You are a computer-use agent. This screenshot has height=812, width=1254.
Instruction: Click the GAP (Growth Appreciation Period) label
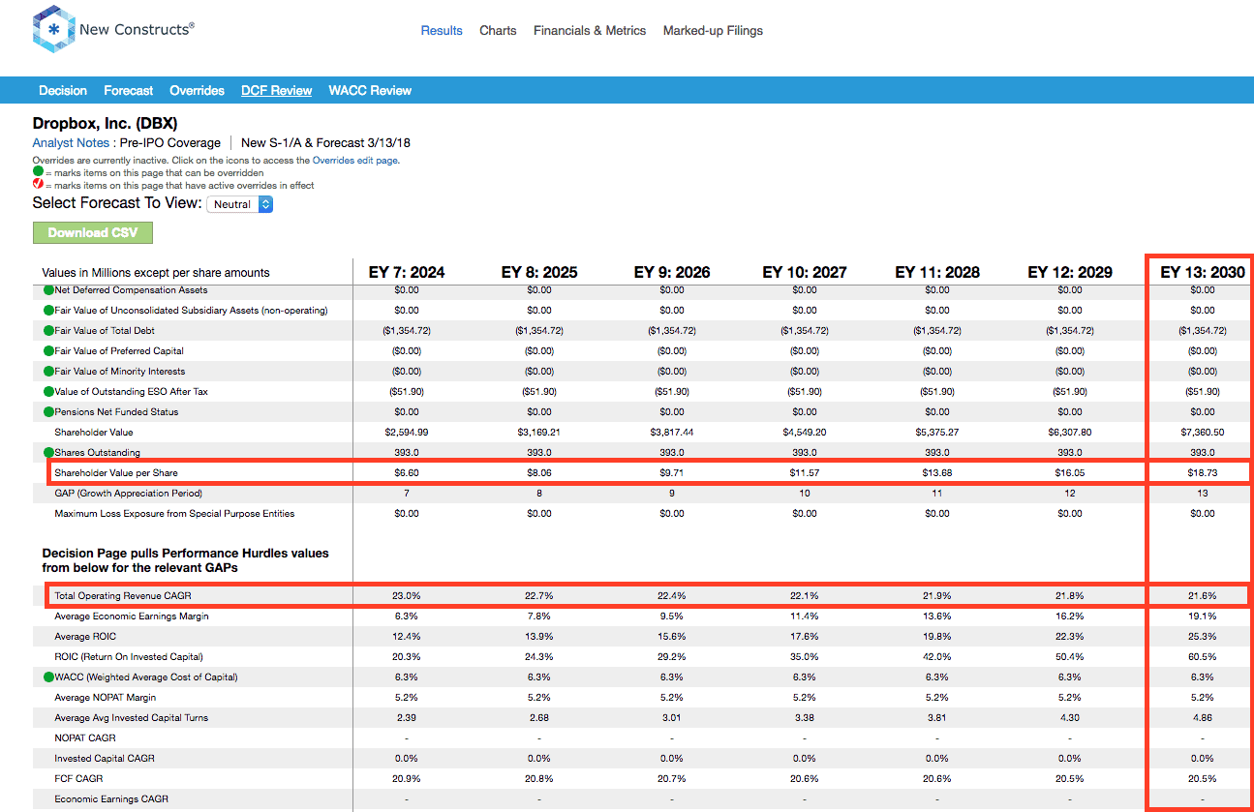pyautogui.click(x=129, y=494)
